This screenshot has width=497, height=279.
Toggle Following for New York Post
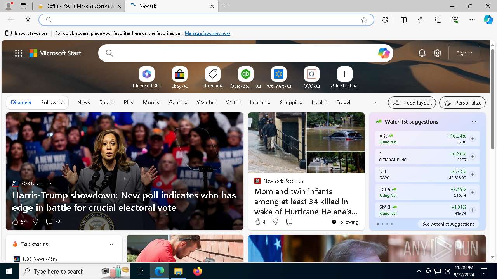pyautogui.click(x=345, y=222)
